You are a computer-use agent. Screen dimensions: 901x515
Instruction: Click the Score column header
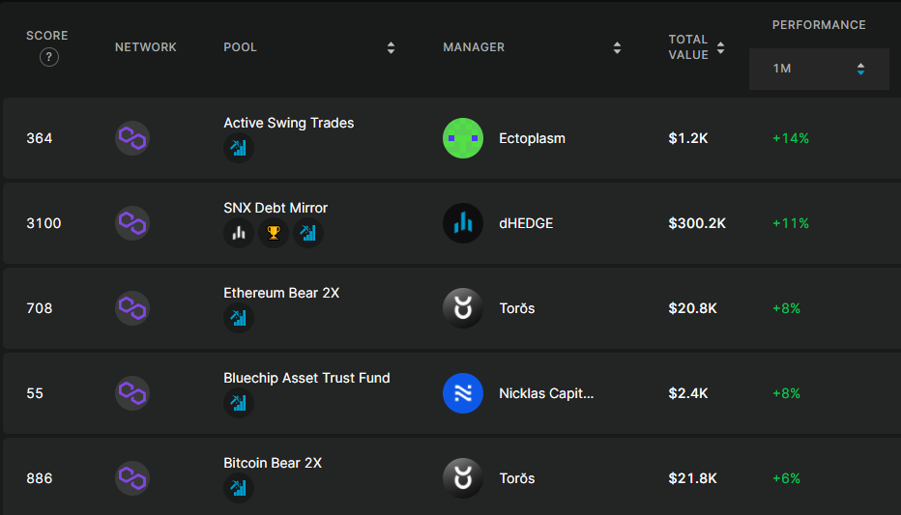coord(47,36)
